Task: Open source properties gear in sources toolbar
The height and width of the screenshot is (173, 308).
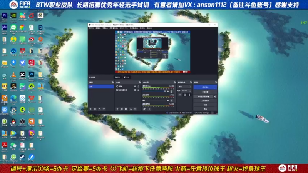Action: coord(126,109)
